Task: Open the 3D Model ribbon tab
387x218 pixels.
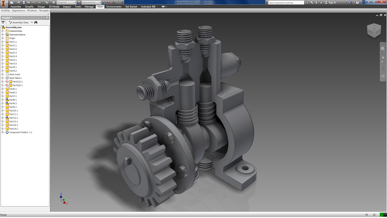Action: coord(54,7)
